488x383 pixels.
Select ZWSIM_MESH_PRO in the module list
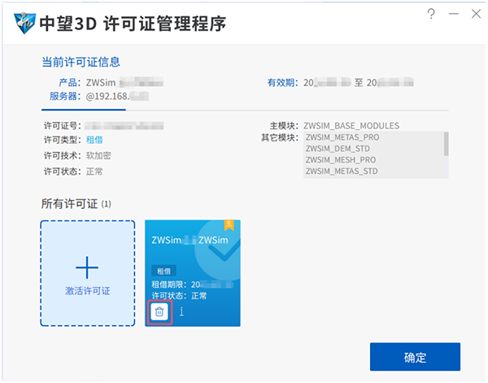click(x=341, y=160)
